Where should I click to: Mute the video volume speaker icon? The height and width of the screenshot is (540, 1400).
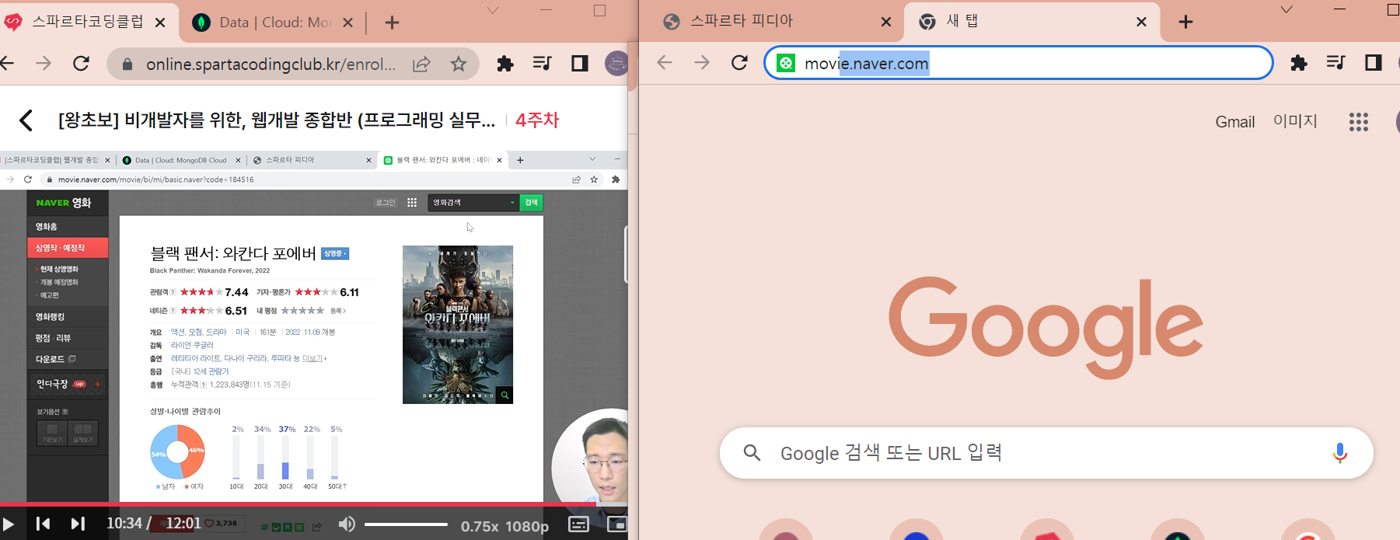pyautogui.click(x=347, y=524)
